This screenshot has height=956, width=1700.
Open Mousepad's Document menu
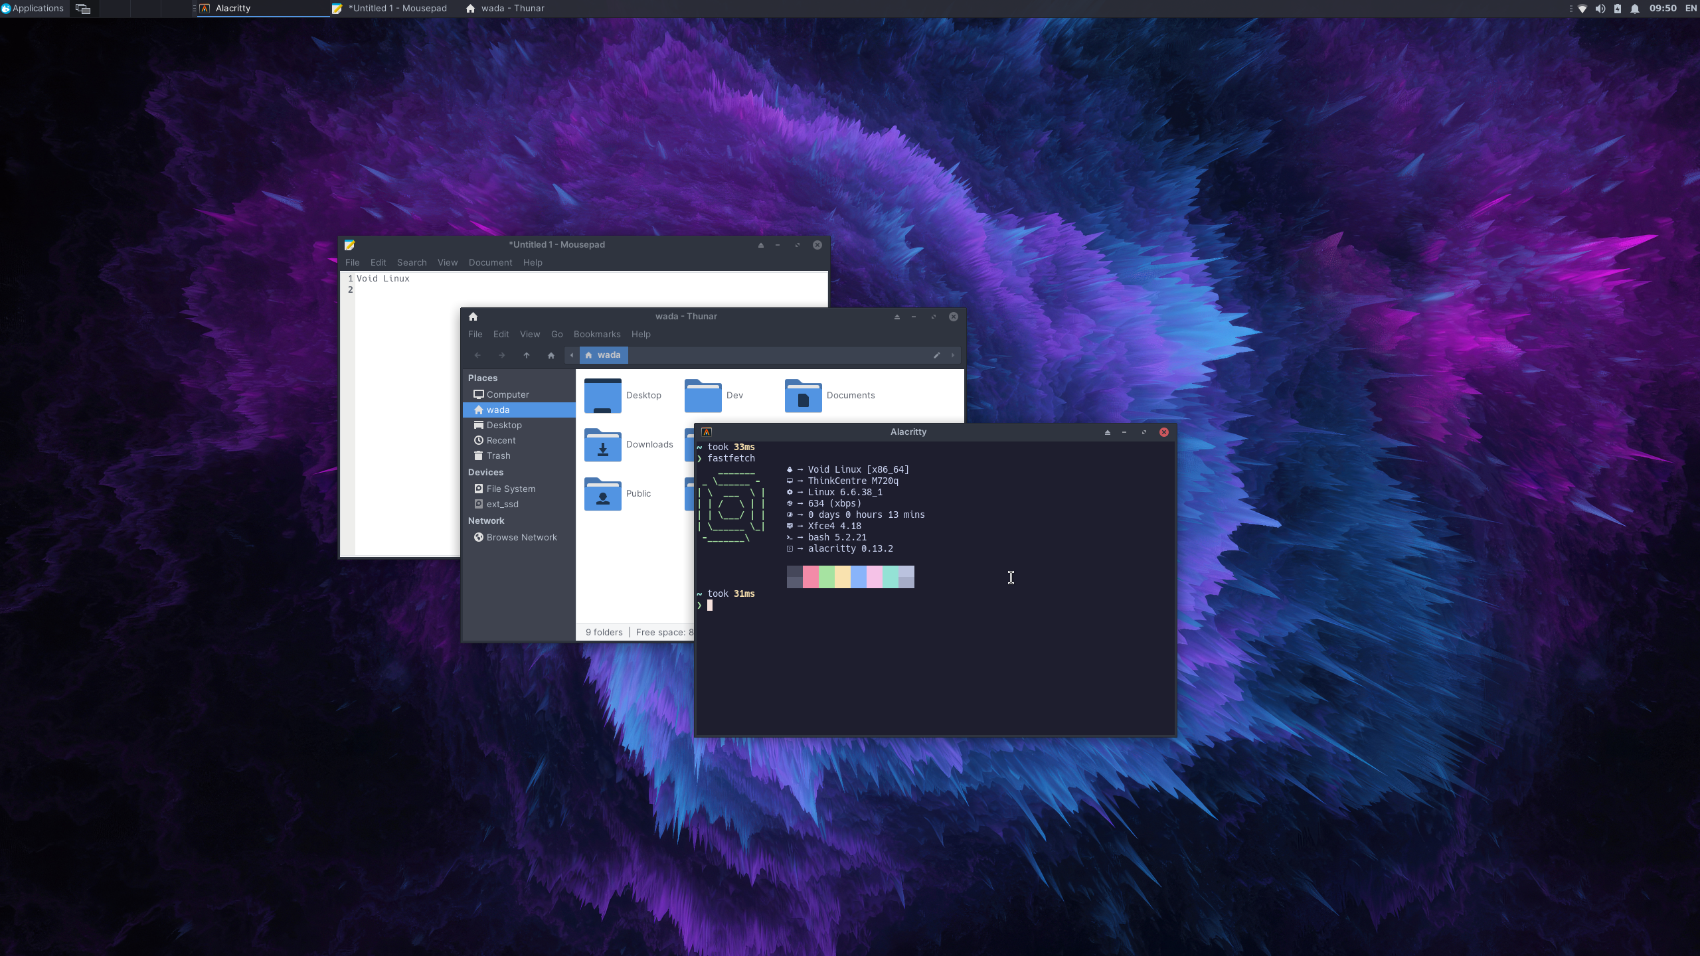click(490, 262)
